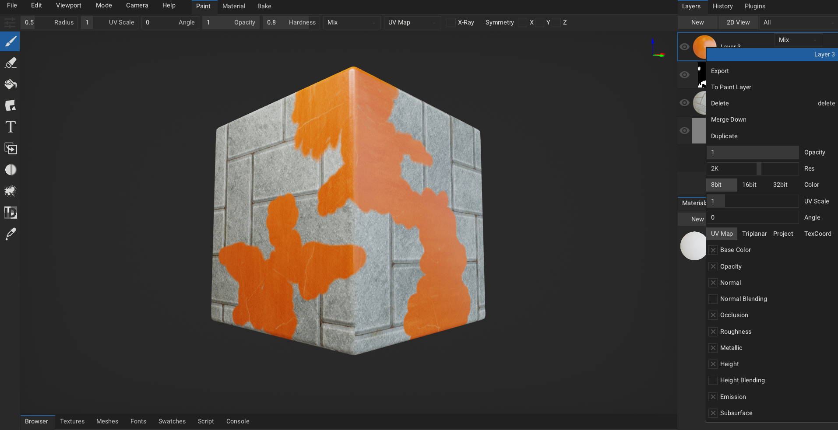Select the Decal tool
Viewport: 838px width, 430px height.
(10, 105)
